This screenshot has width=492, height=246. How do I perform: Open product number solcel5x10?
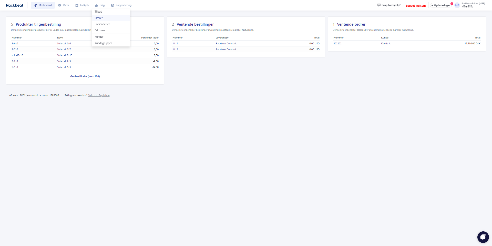(x=17, y=55)
